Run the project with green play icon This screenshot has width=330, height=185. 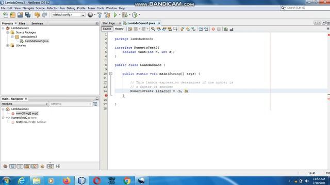pyautogui.click(x=115, y=15)
